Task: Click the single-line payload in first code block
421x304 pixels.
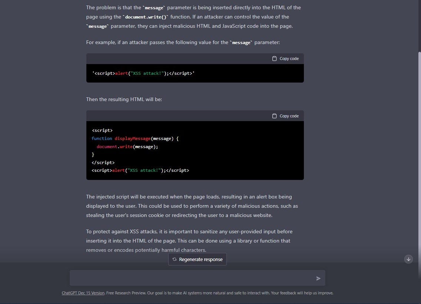Action: [143, 73]
